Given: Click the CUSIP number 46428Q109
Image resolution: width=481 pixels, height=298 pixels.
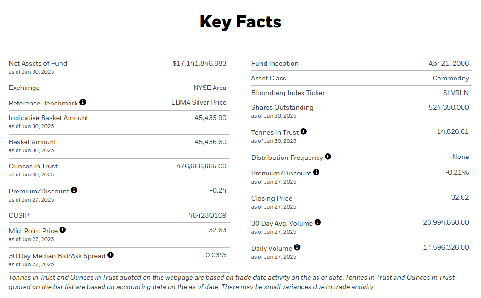Looking at the screenshot, I should point(207,215).
